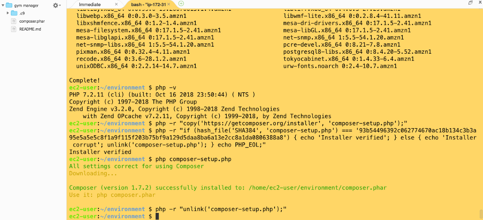Click the terminal prompt cursor

(x=158, y=216)
